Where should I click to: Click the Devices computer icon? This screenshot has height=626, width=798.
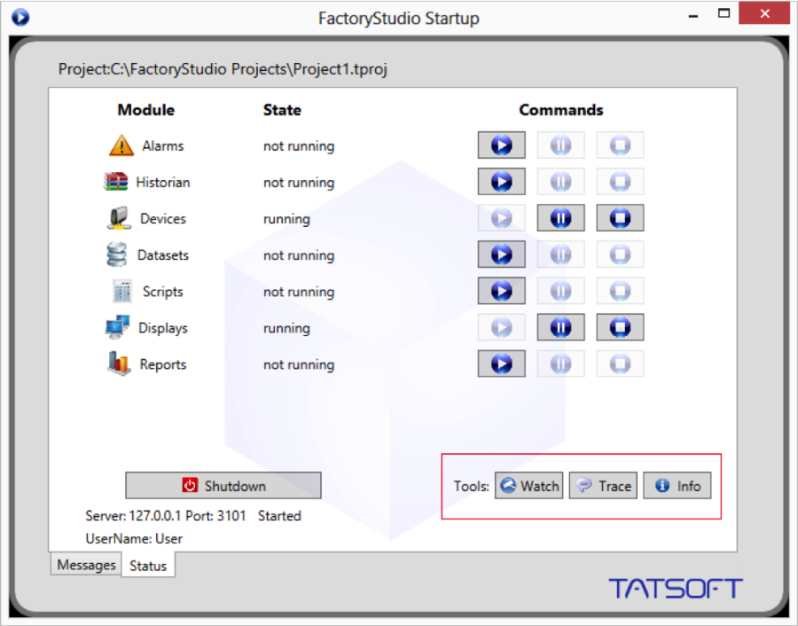click(x=119, y=218)
